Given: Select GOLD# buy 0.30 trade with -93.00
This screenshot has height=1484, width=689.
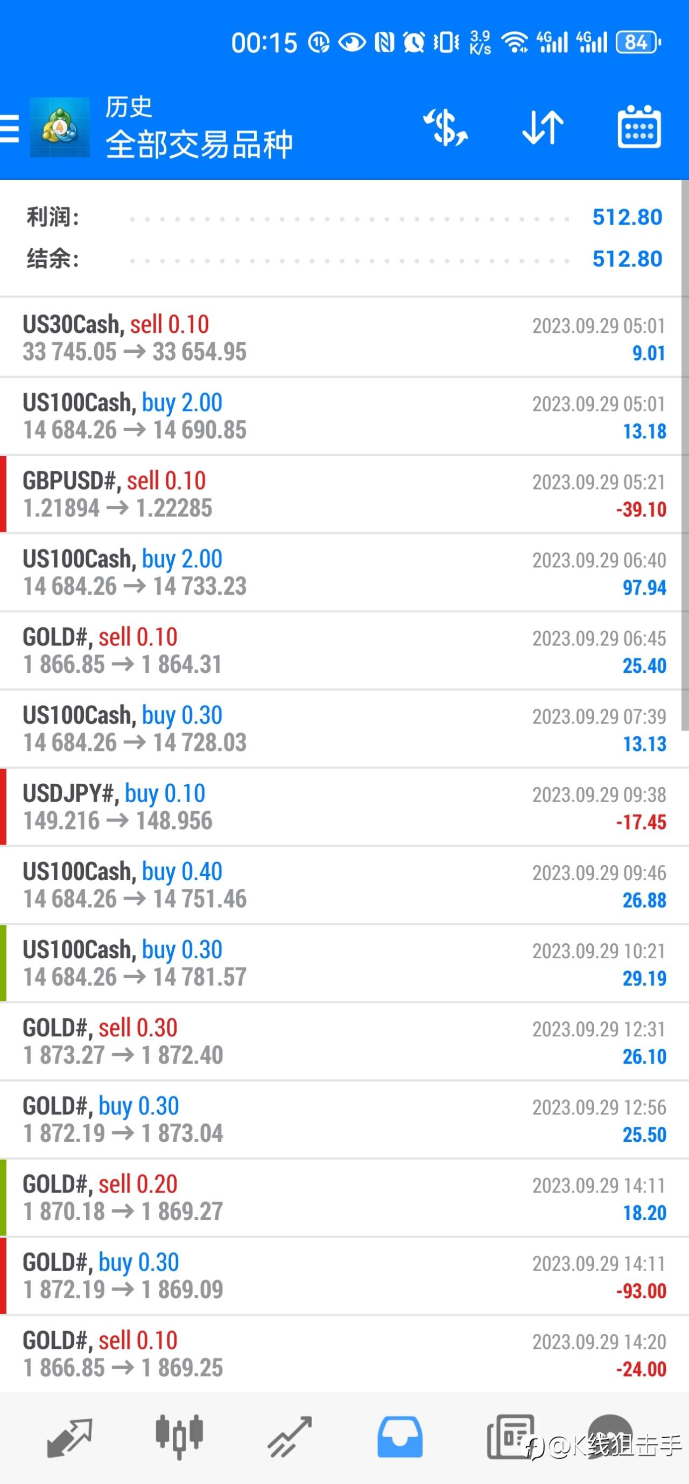Looking at the screenshot, I should [x=344, y=1276].
